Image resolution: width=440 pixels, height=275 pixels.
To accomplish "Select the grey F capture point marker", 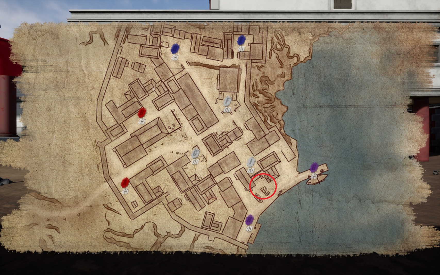I will 227,101.
